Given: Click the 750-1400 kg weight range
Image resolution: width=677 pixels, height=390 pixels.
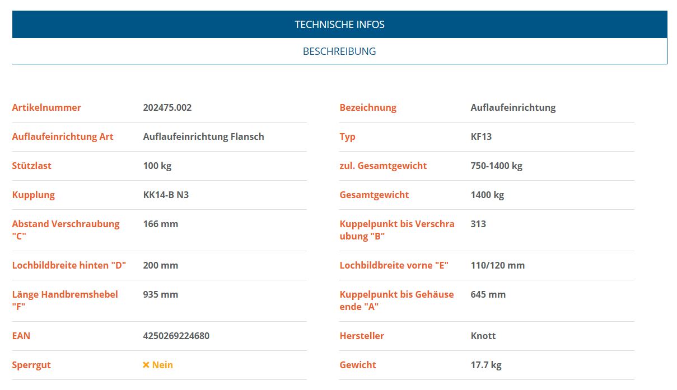Looking at the screenshot, I should 496,166.
